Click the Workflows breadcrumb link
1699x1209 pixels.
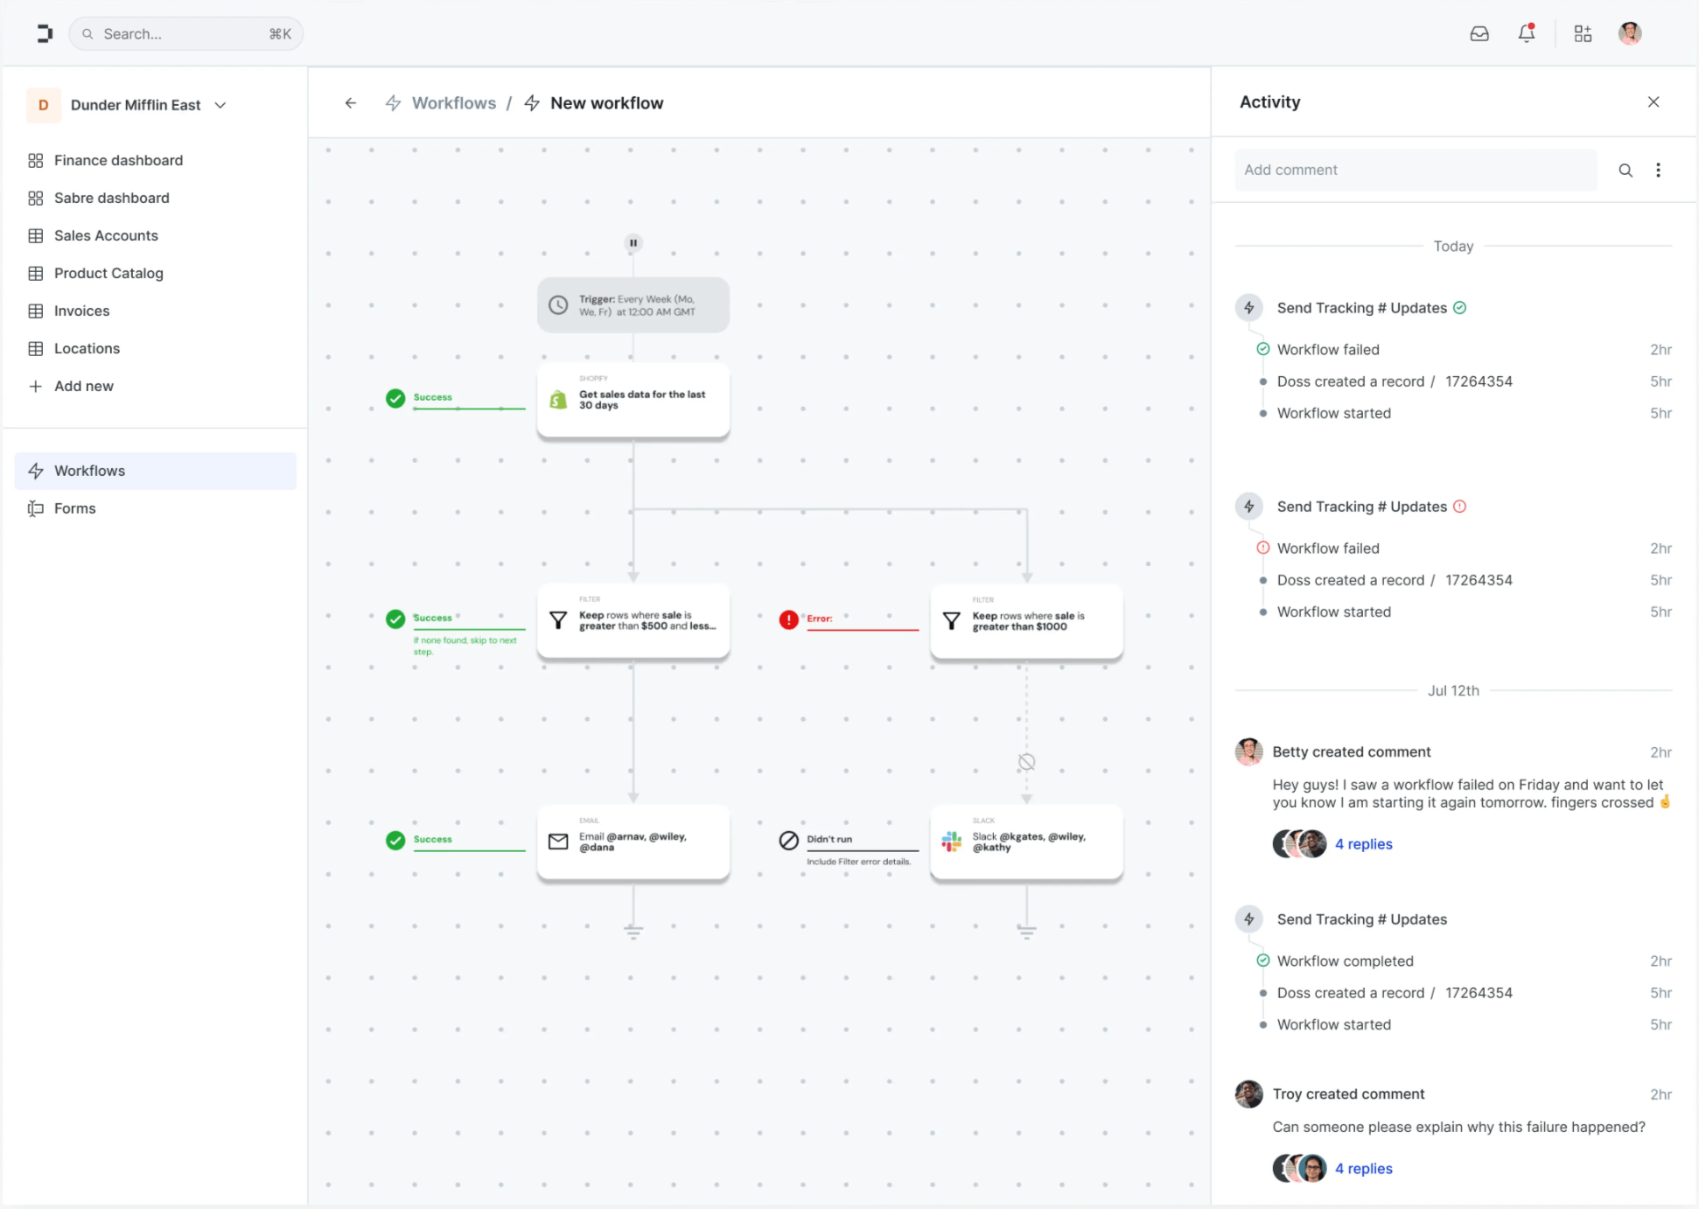[x=453, y=103]
